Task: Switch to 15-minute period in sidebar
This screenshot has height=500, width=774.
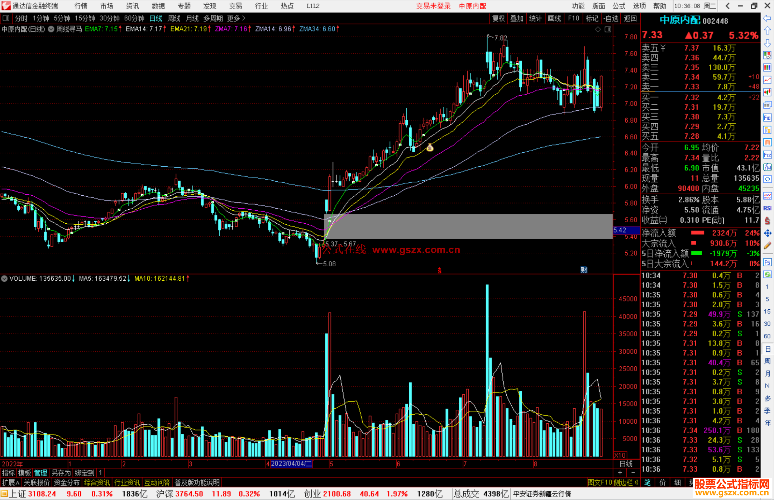Action: [x=767, y=311]
